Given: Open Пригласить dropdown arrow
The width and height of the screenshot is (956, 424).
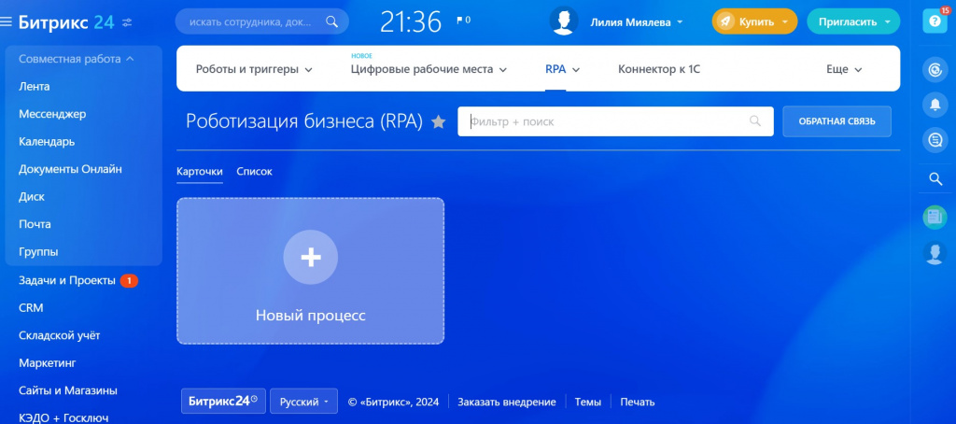Looking at the screenshot, I should [887, 22].
